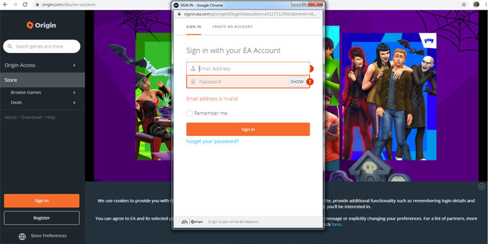
Task: Open the About link
Action: click(10, 117)
